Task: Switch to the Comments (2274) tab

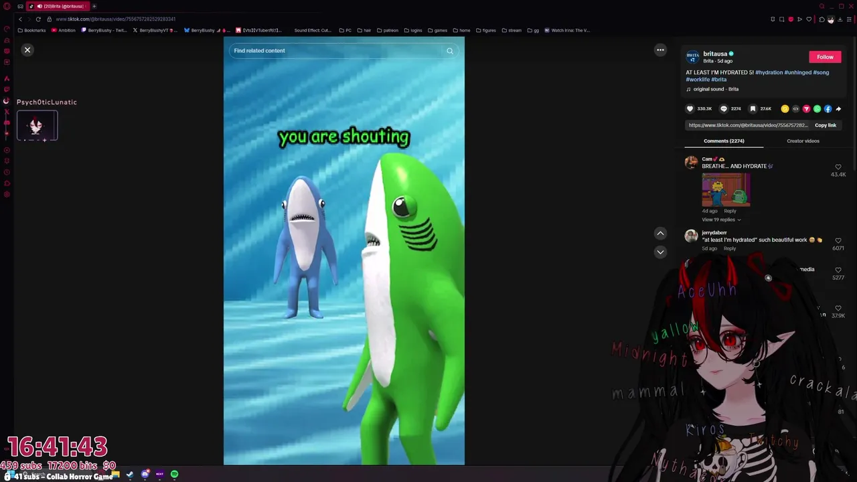Action: point(724,141)
